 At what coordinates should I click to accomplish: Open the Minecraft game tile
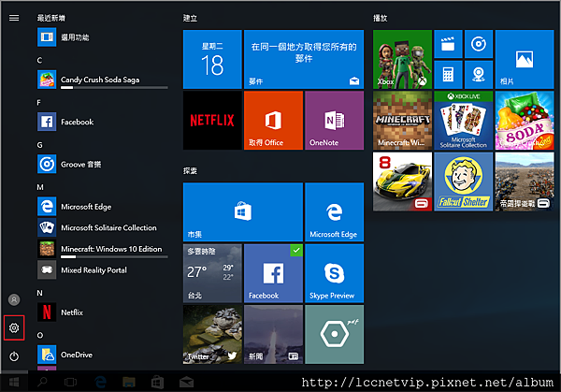[402, 121]
